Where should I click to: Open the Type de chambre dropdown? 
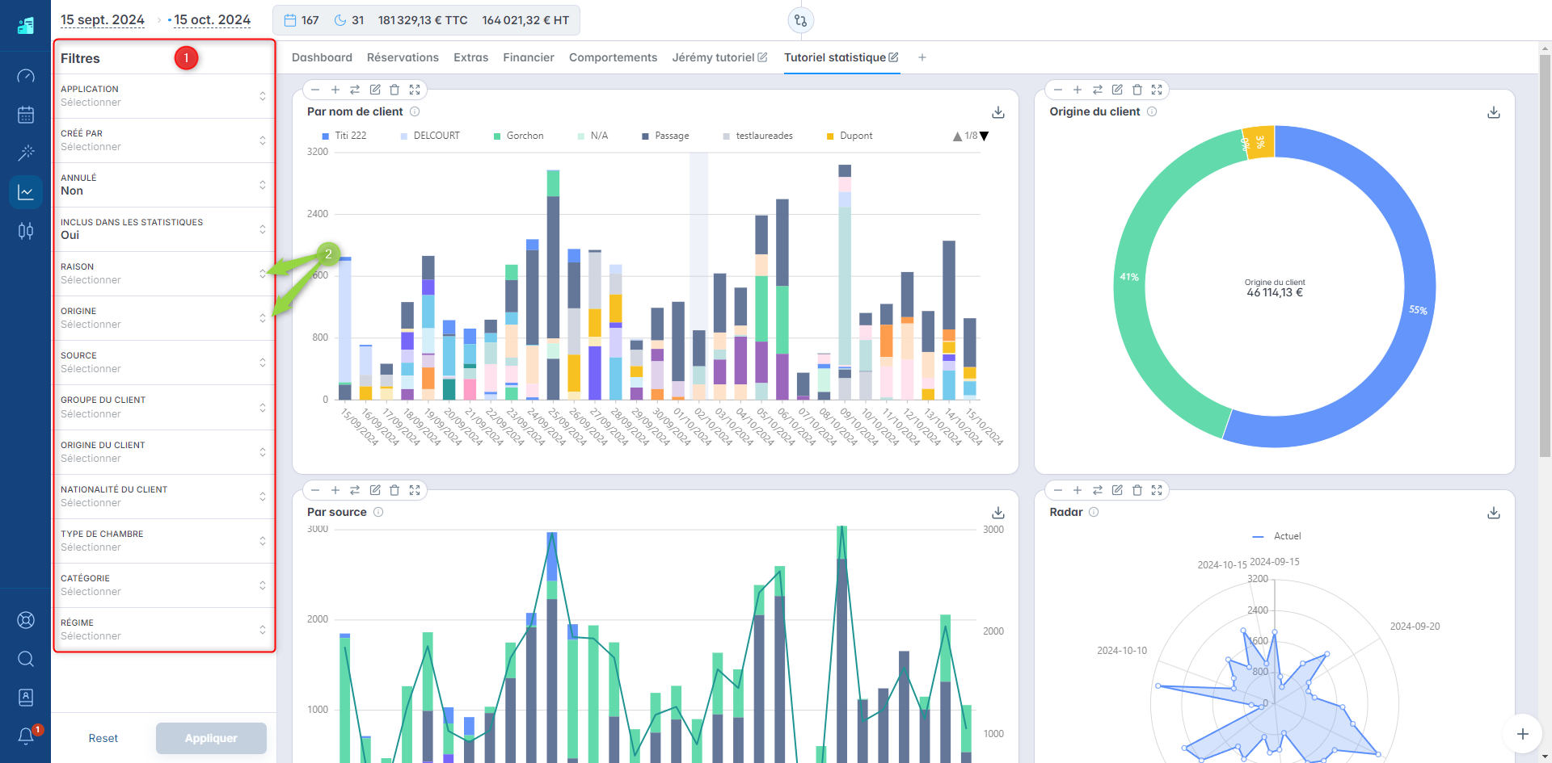point(164,541)
